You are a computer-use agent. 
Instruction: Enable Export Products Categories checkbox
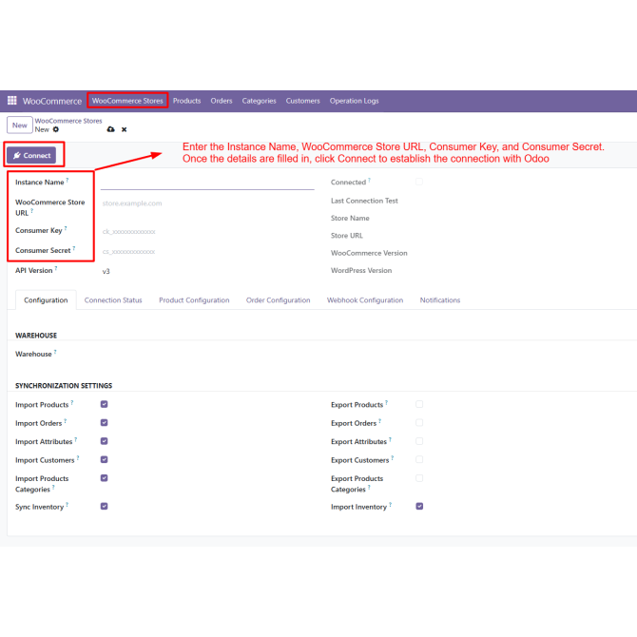click(419, 478)
